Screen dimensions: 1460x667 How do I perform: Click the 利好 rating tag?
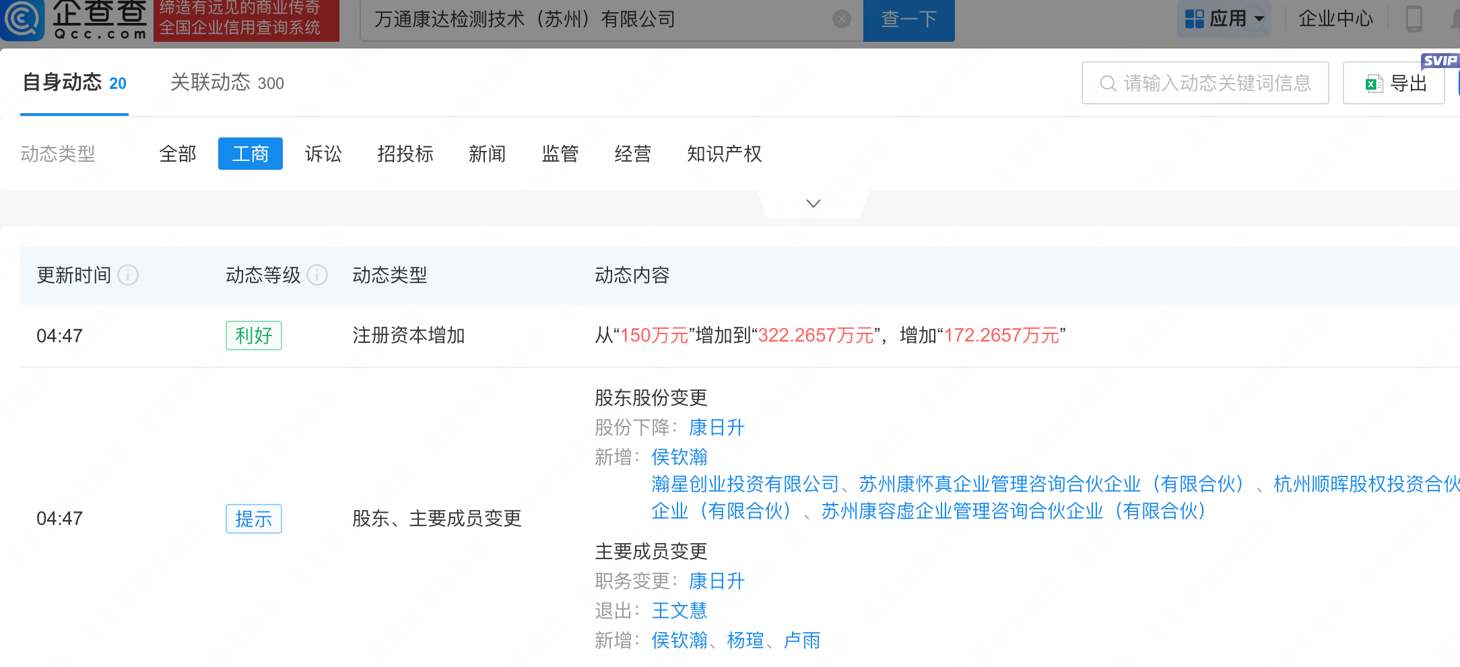click(x=254, y=335)
